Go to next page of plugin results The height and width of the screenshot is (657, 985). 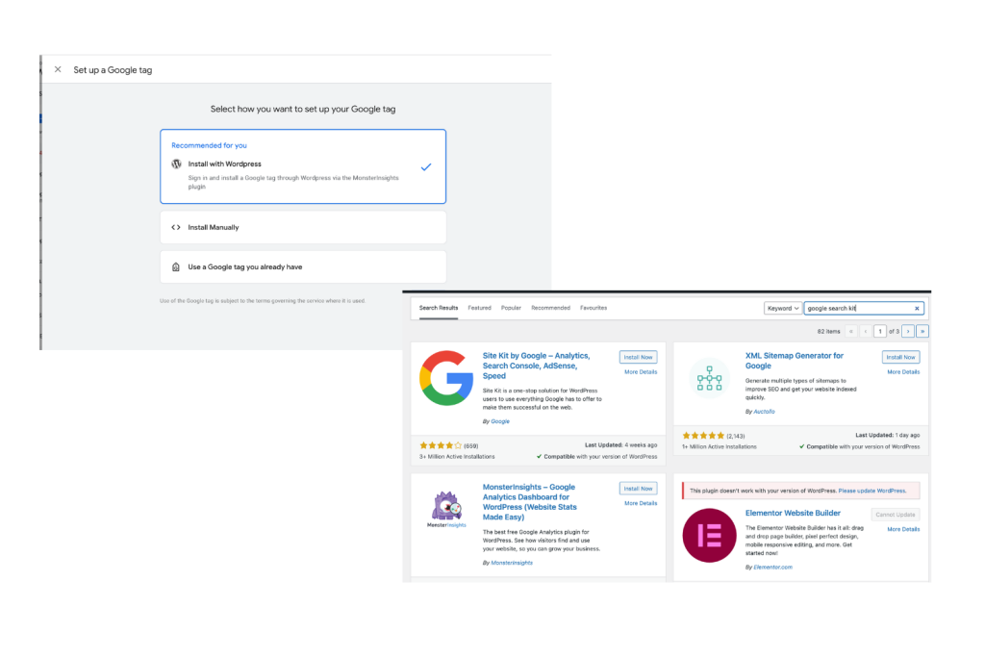[908, 331]
